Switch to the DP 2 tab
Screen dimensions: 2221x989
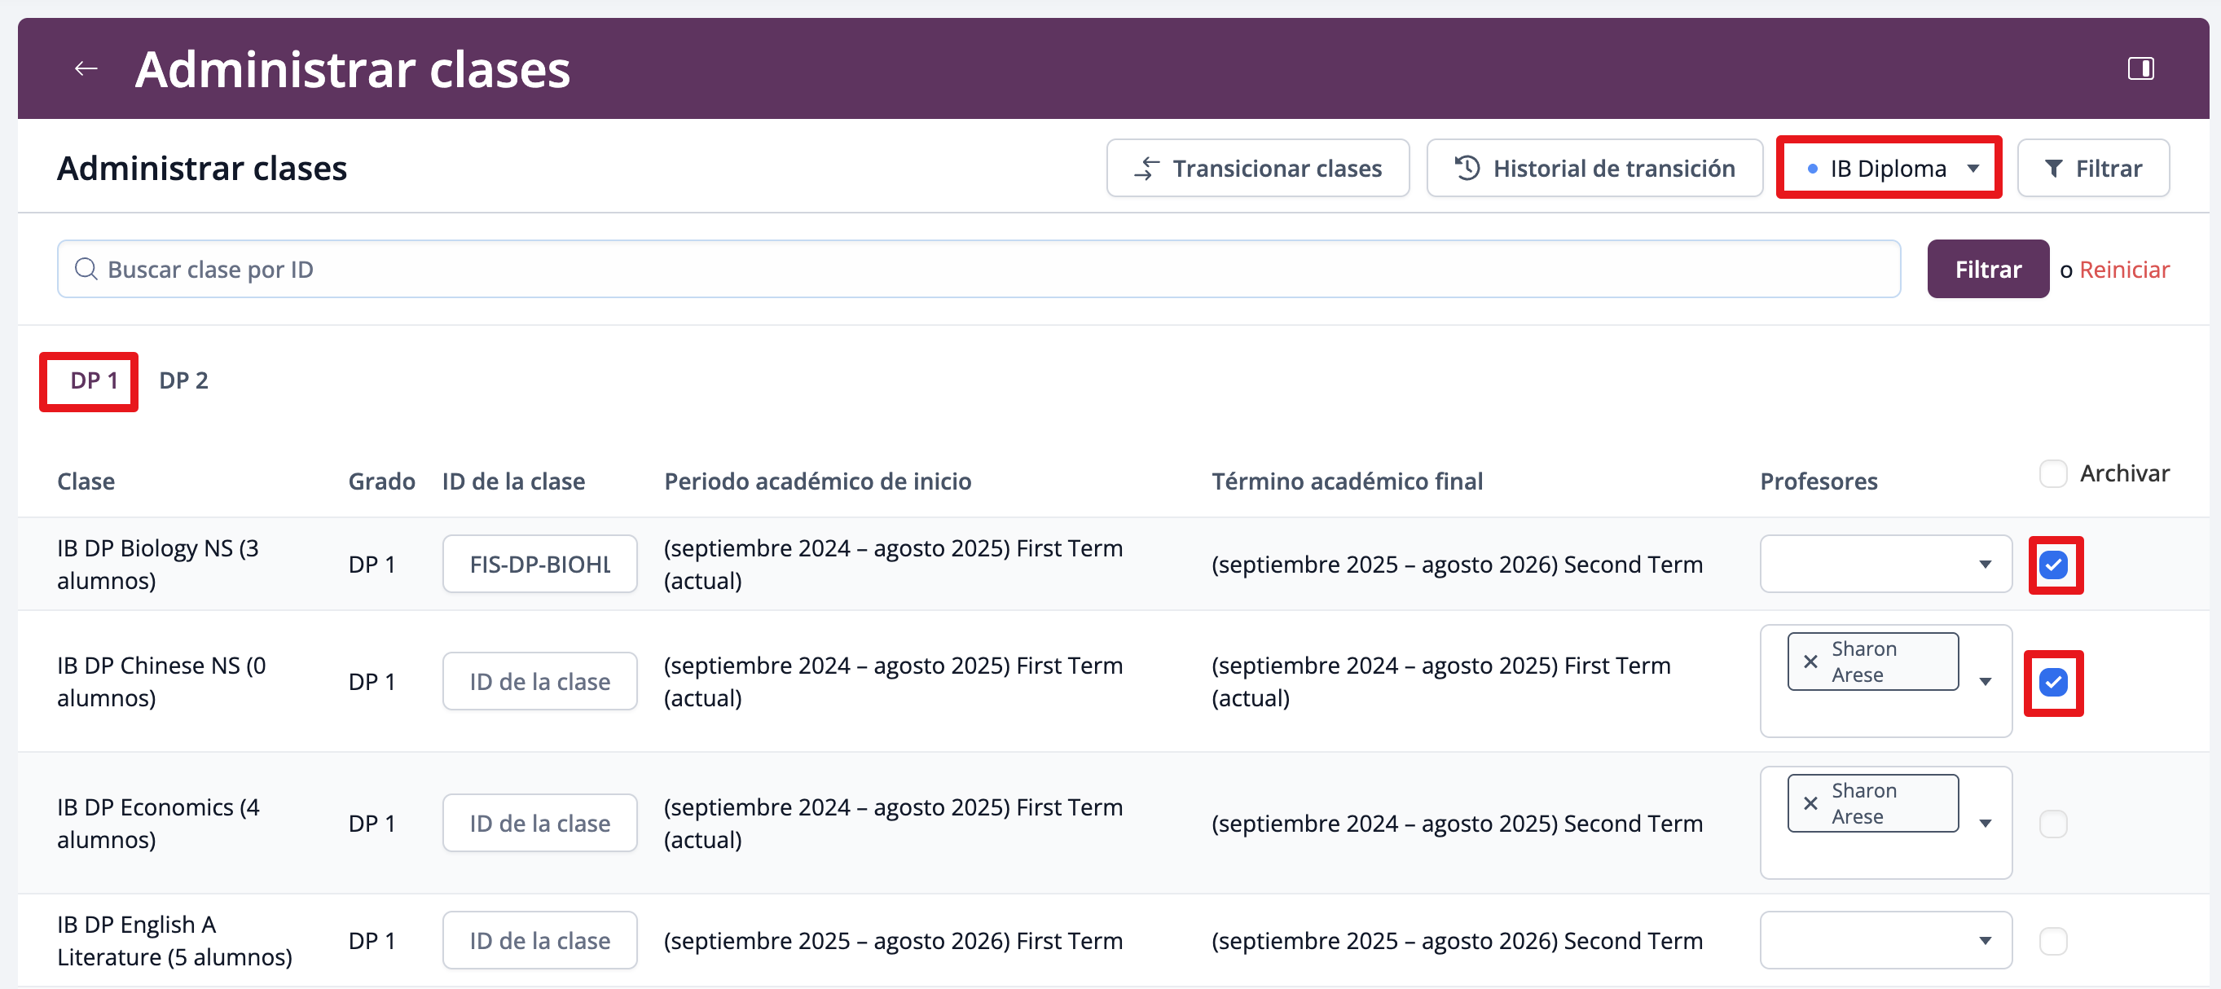183,380
